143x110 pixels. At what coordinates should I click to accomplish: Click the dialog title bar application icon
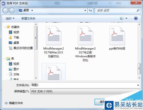(3, 3)
